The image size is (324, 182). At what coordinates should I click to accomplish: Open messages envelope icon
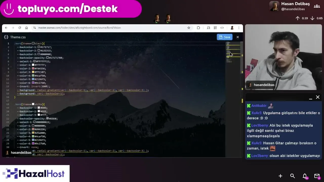tap(317, 176)
